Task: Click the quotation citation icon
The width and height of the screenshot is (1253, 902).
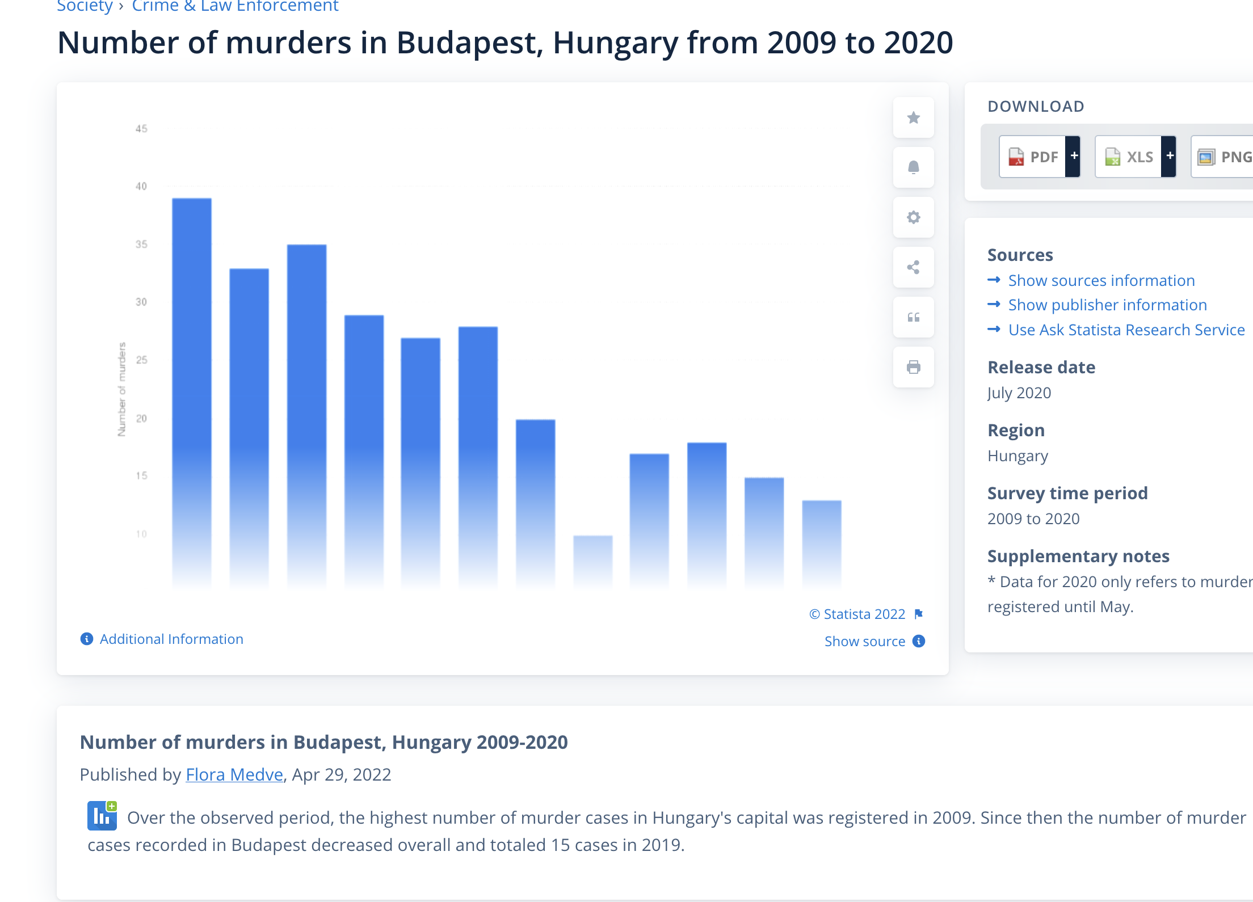Action: (913, 317)
